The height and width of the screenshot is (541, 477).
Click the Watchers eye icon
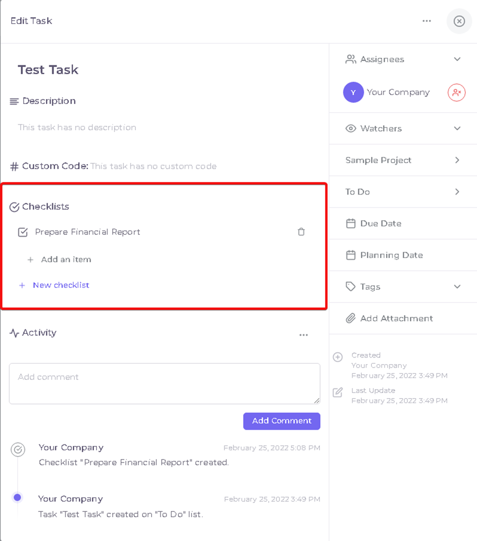click(x=351, y=128)
